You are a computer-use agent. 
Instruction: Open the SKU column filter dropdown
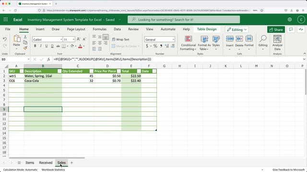[x=22, y=71]
